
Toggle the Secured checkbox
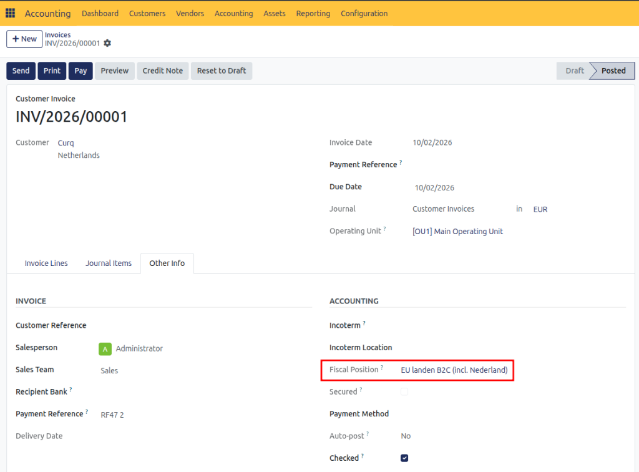pos(404,391)
